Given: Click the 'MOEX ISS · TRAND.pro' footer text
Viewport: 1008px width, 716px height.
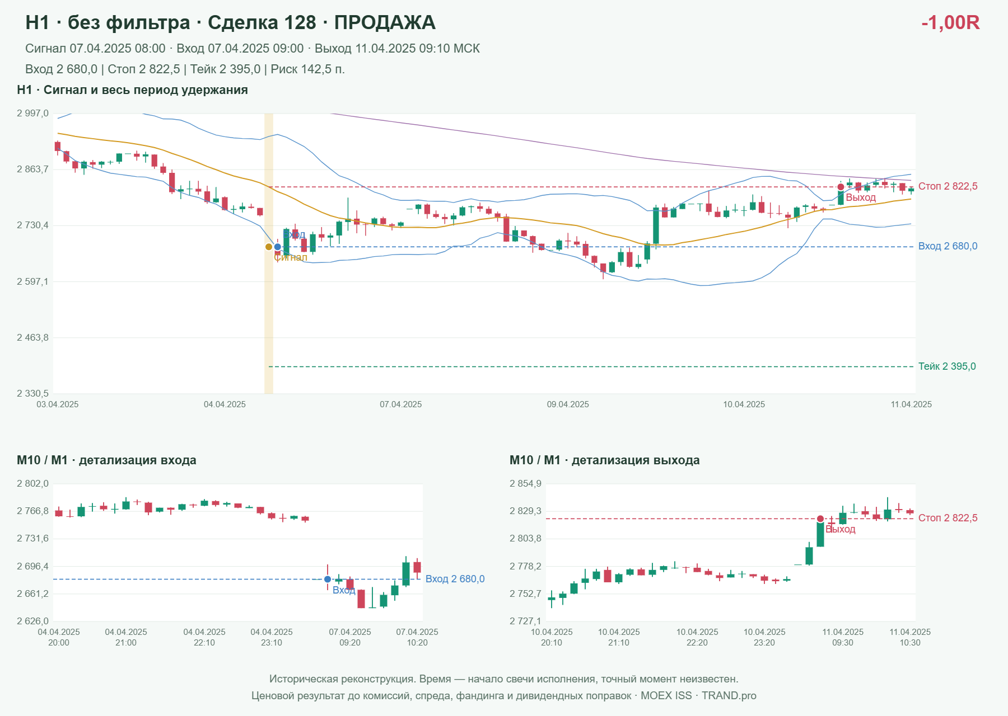Looking at the screenshot, I should pyautogui.click(x=698, y=696).
